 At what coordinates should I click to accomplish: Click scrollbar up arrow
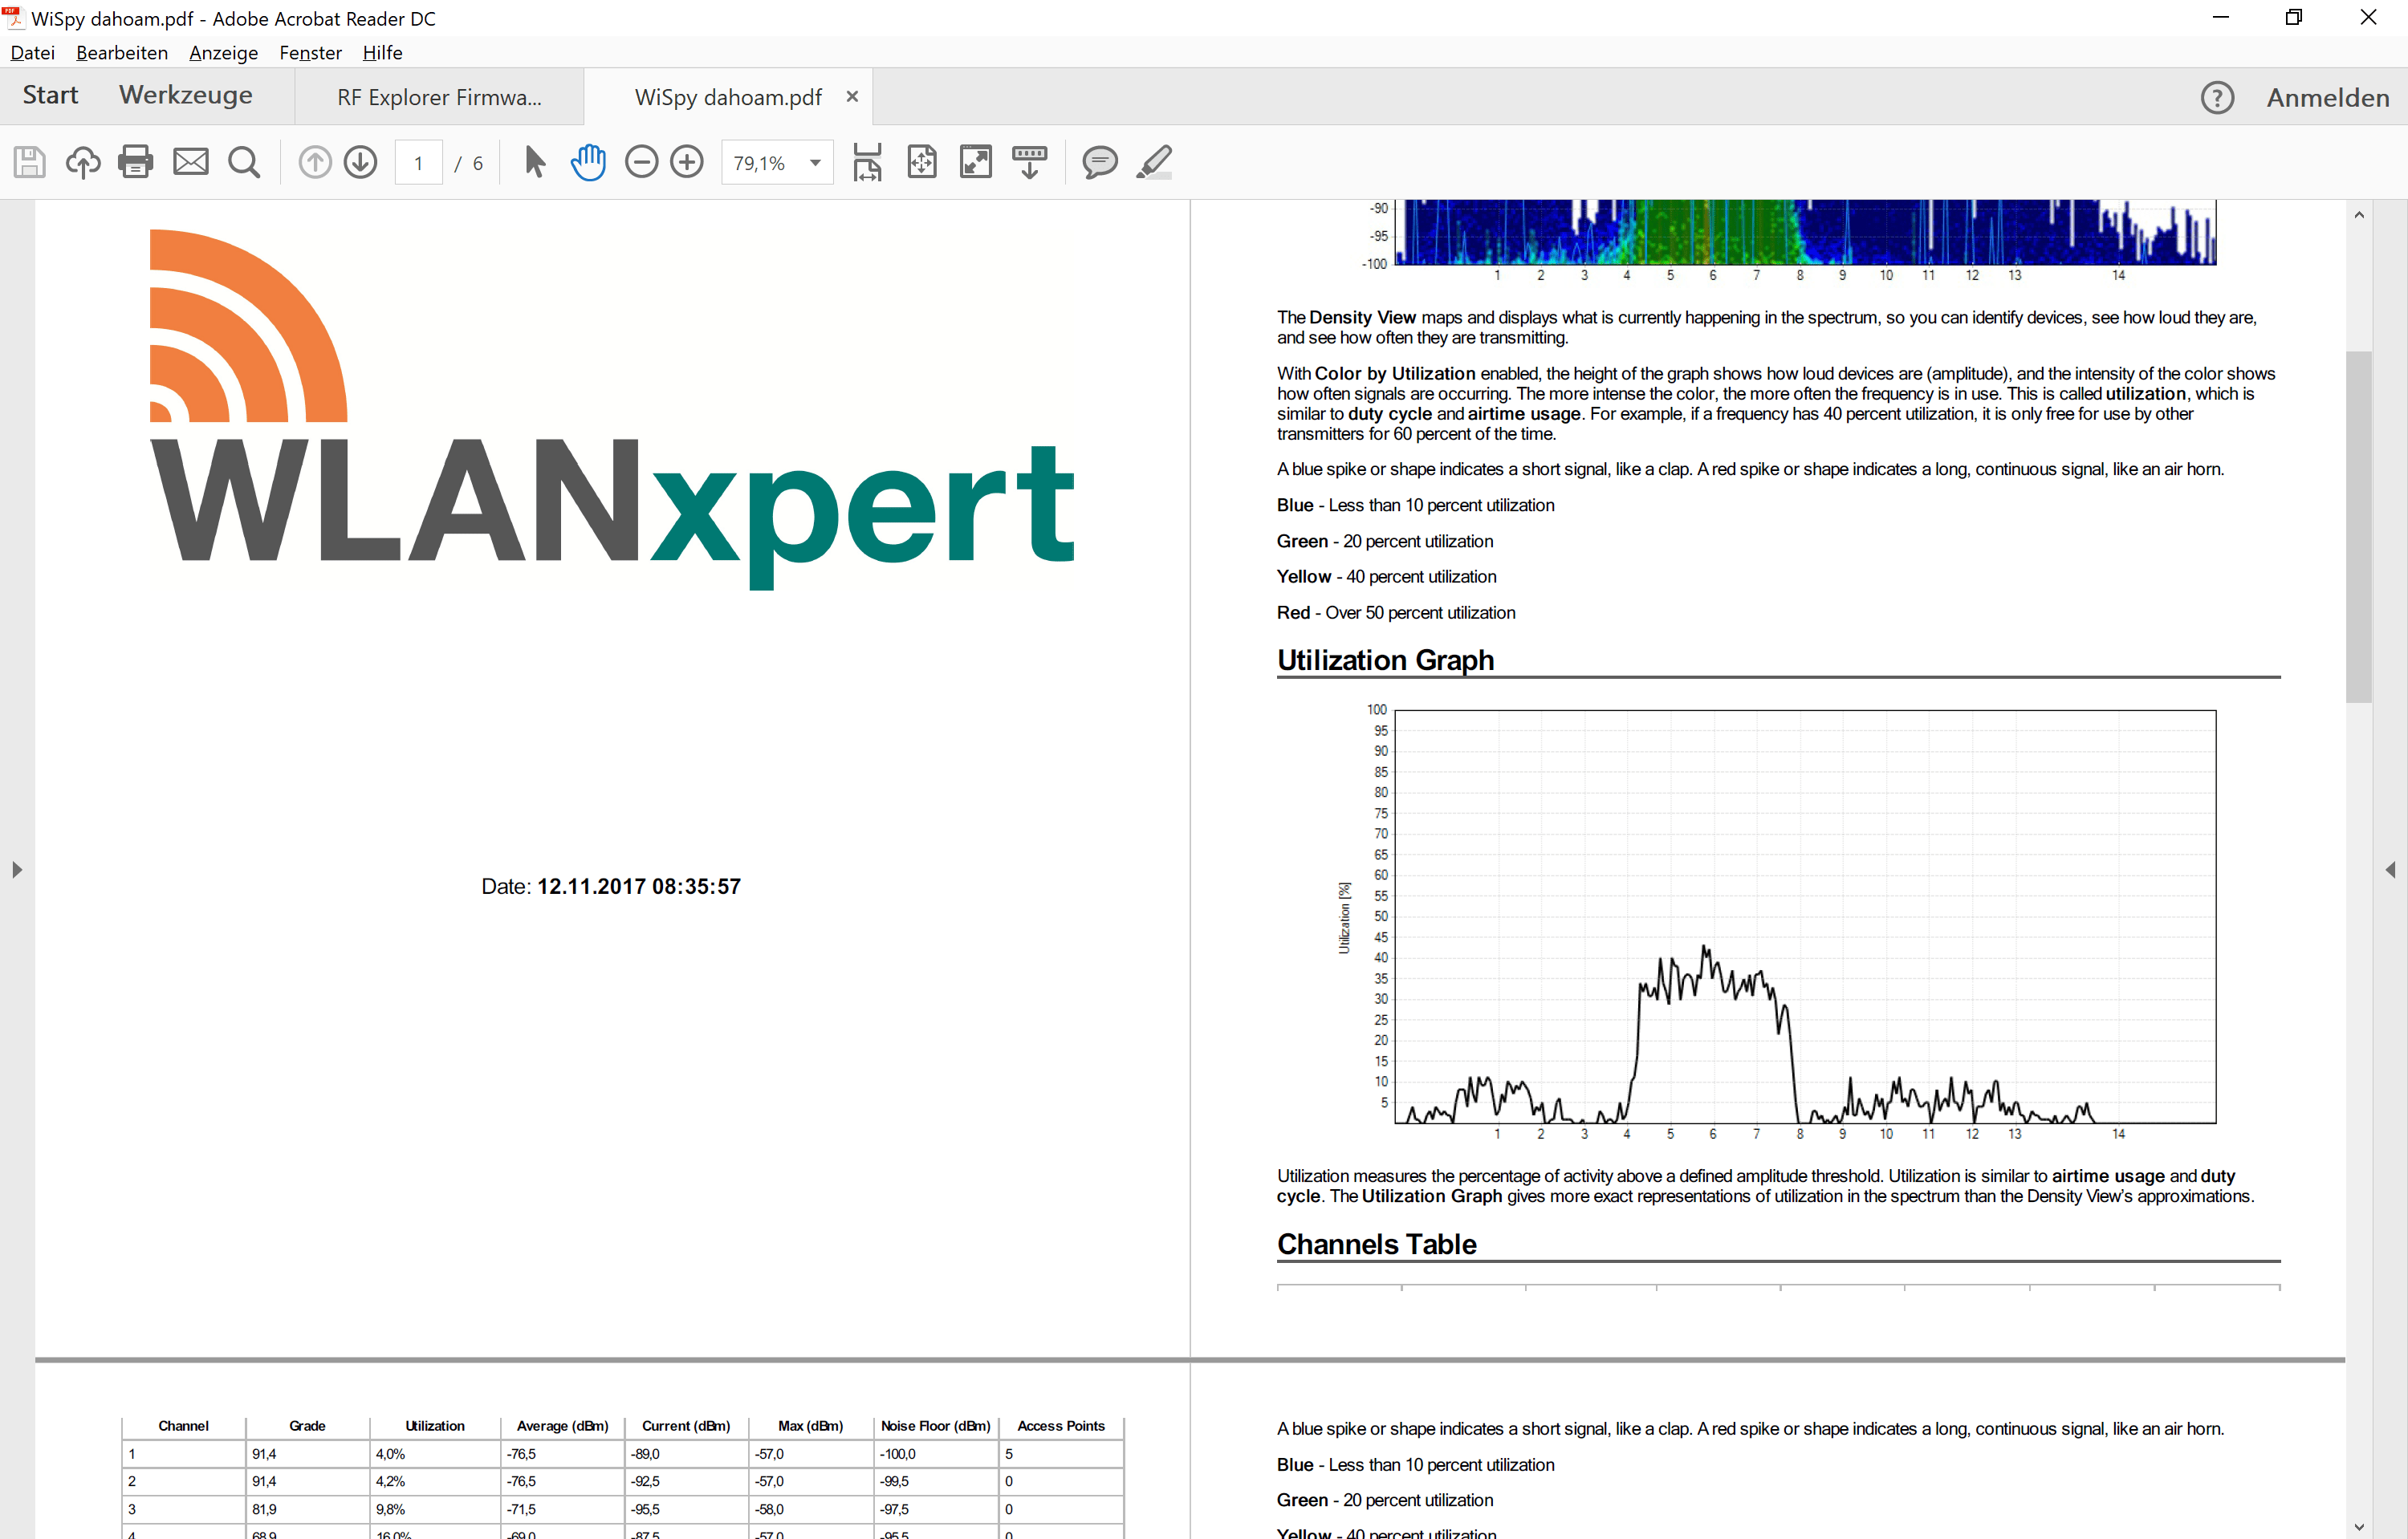click(2359, 215)
